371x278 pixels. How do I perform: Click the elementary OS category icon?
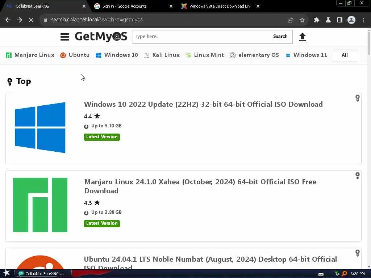click(x=233, y=55)
